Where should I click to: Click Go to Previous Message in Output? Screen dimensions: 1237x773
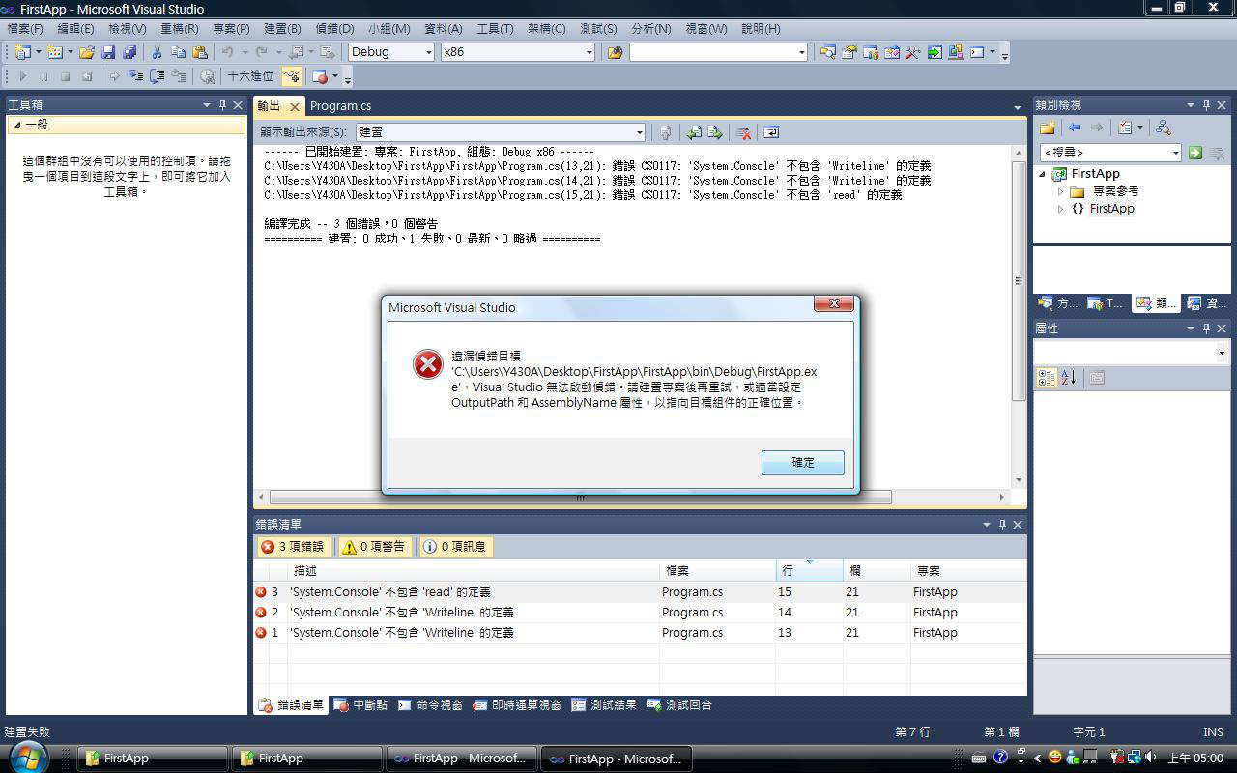tap(694, 132)
